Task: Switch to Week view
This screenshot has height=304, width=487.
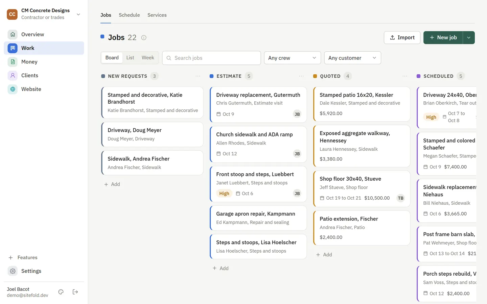Action: pyautogui.click(x=148, y=58)
